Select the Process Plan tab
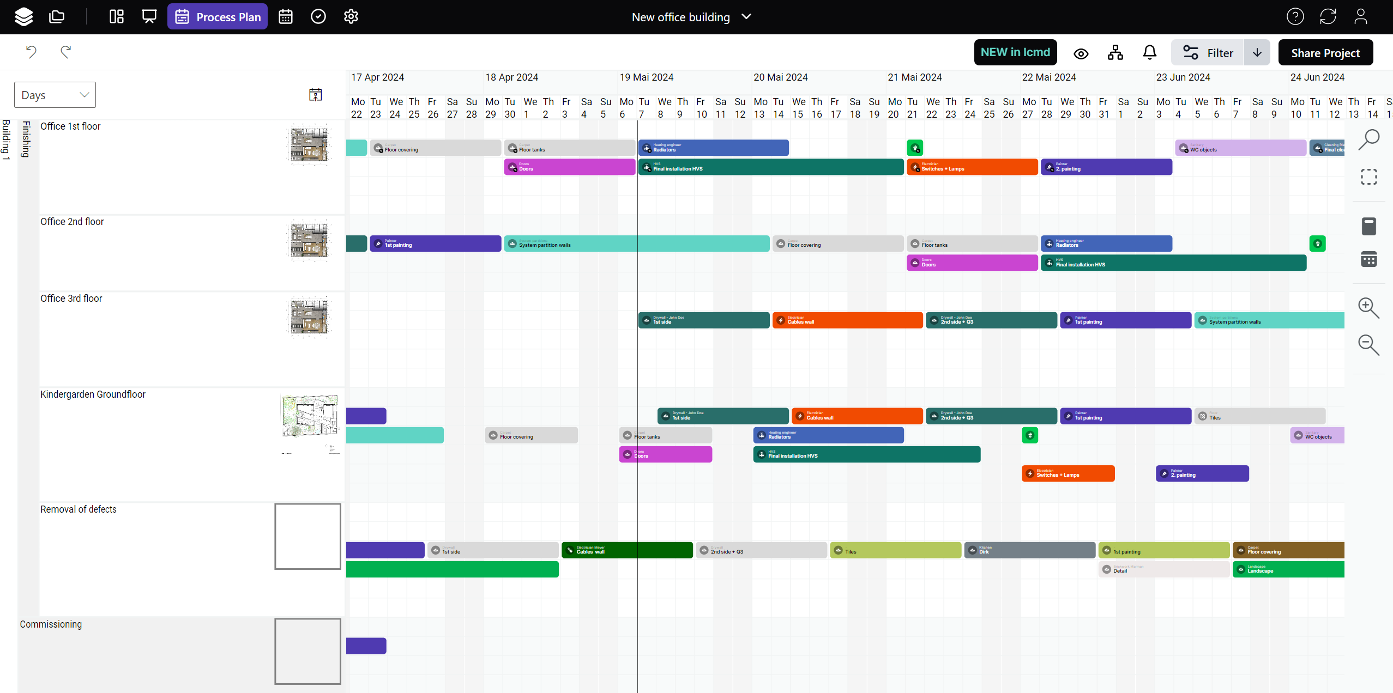This screenshot has height=693, width=1393. [x=218, y=17]
